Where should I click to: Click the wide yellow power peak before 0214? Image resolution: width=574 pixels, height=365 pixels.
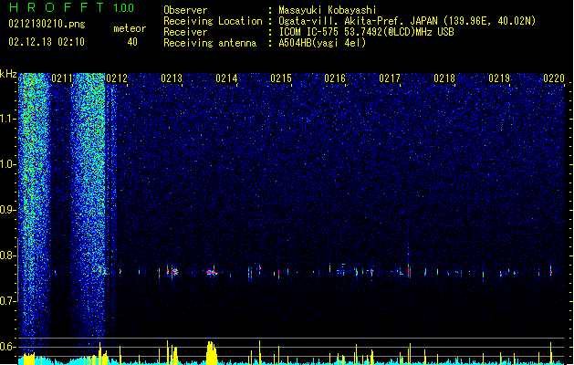pos(211,352)
